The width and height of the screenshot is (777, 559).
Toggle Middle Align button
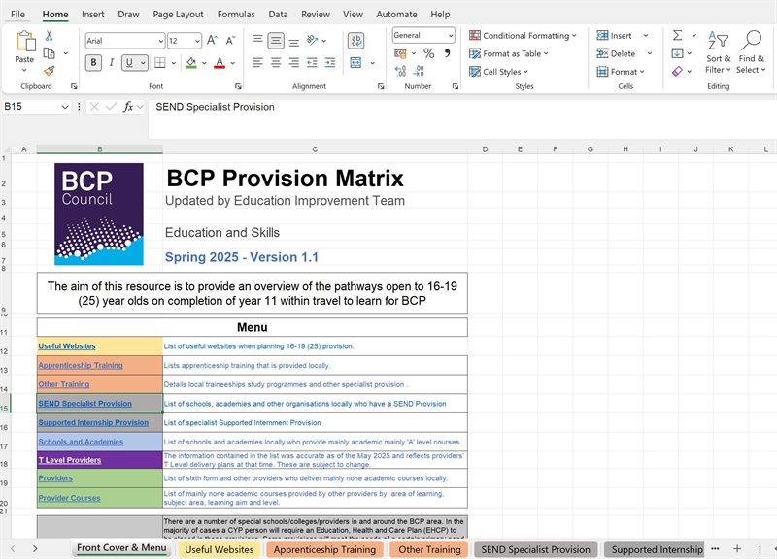[x=276, y=41]
